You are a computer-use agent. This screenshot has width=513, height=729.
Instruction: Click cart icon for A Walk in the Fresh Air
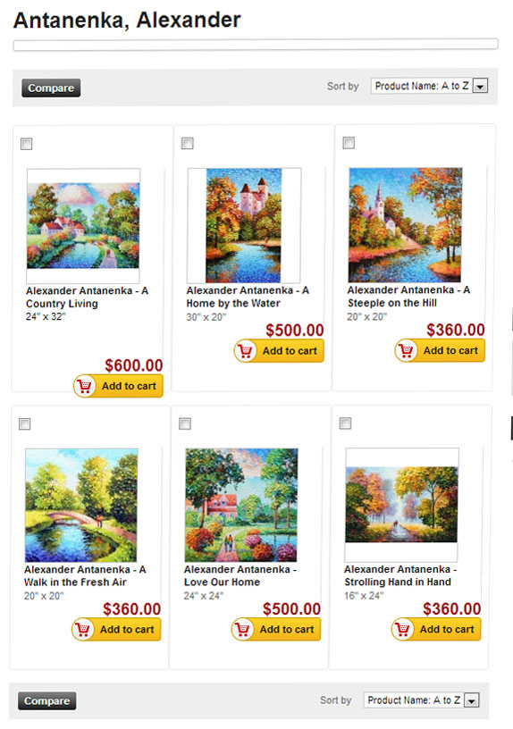pos(83,629)
